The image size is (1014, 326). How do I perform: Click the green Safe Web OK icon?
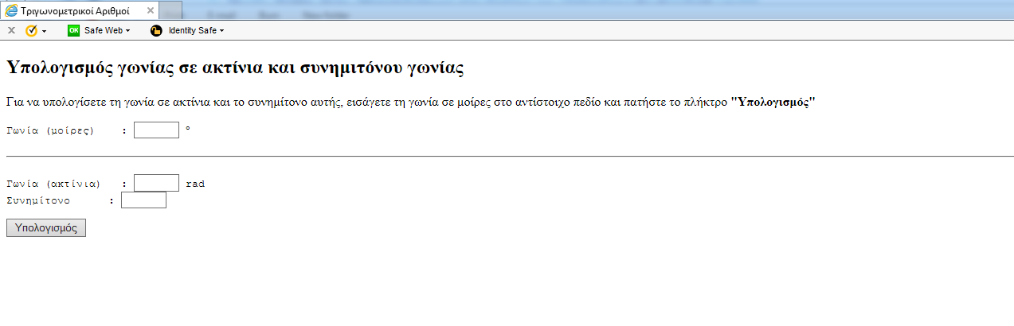coord(73,30)
